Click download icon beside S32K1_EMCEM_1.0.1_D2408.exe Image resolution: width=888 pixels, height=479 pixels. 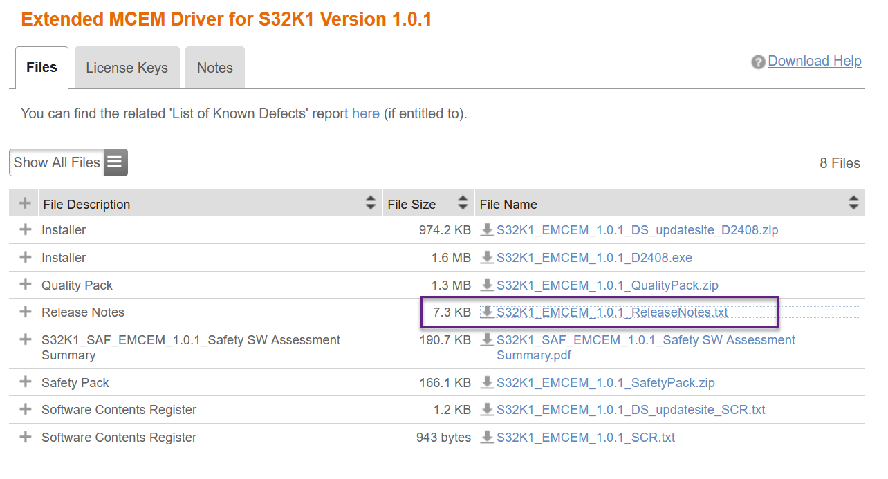tap(488, 257)
